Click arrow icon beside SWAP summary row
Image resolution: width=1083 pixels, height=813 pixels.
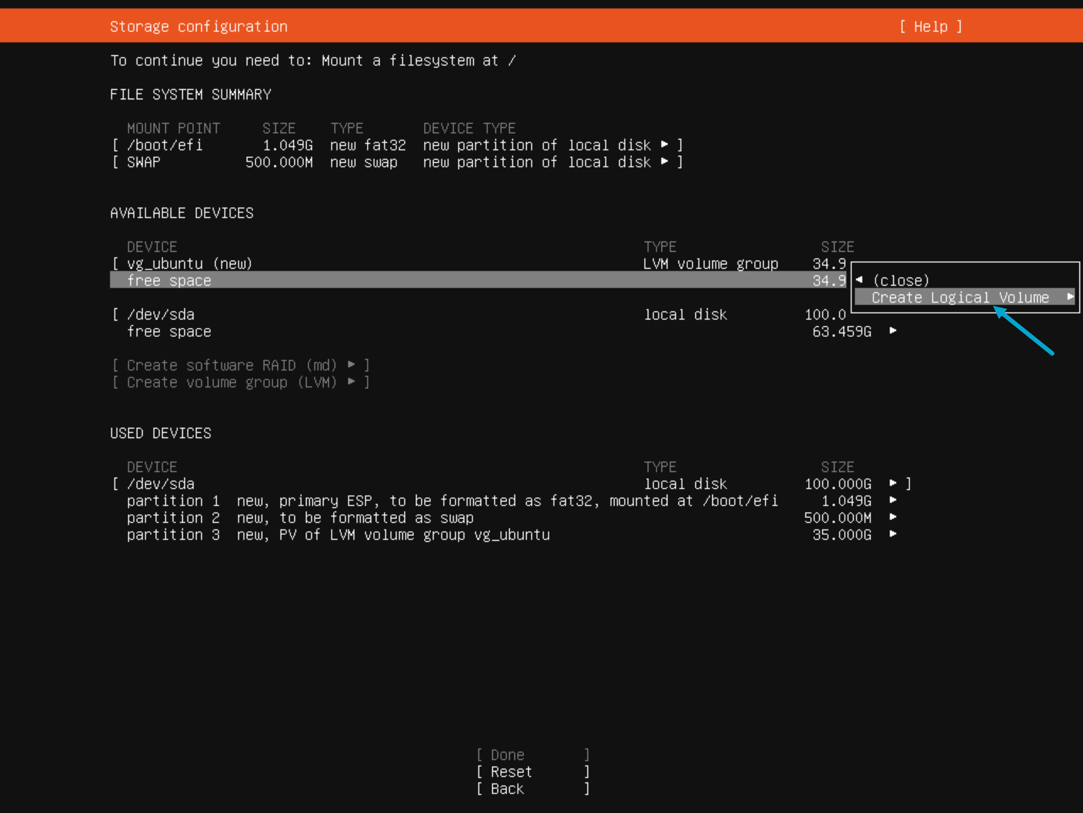[x=664, y=162]
